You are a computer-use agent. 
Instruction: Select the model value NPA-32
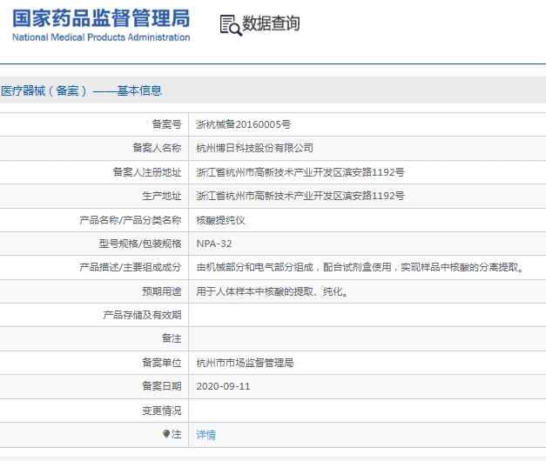pos(214,244)
